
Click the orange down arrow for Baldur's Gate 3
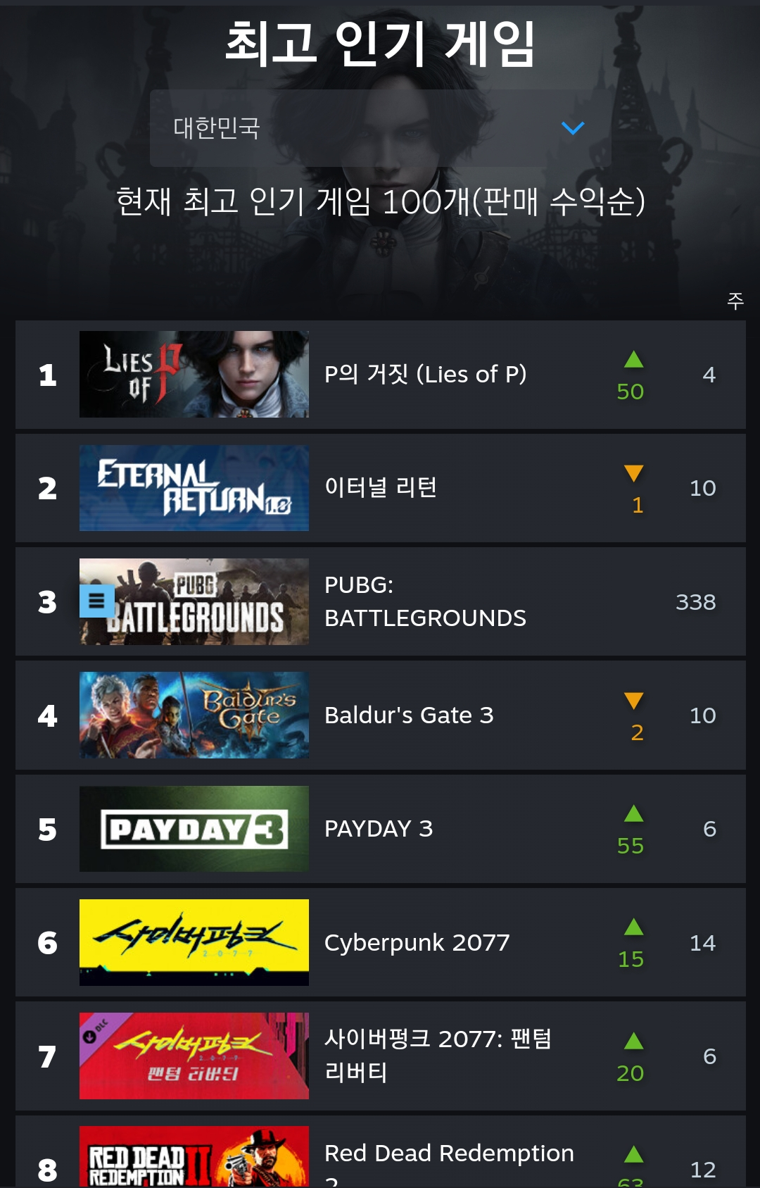click(633, 701)
